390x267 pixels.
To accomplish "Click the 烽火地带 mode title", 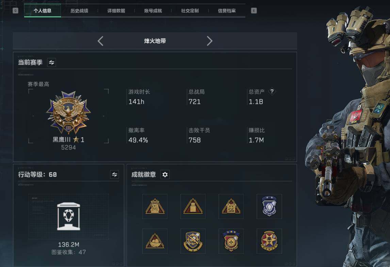I will [155, 41].
